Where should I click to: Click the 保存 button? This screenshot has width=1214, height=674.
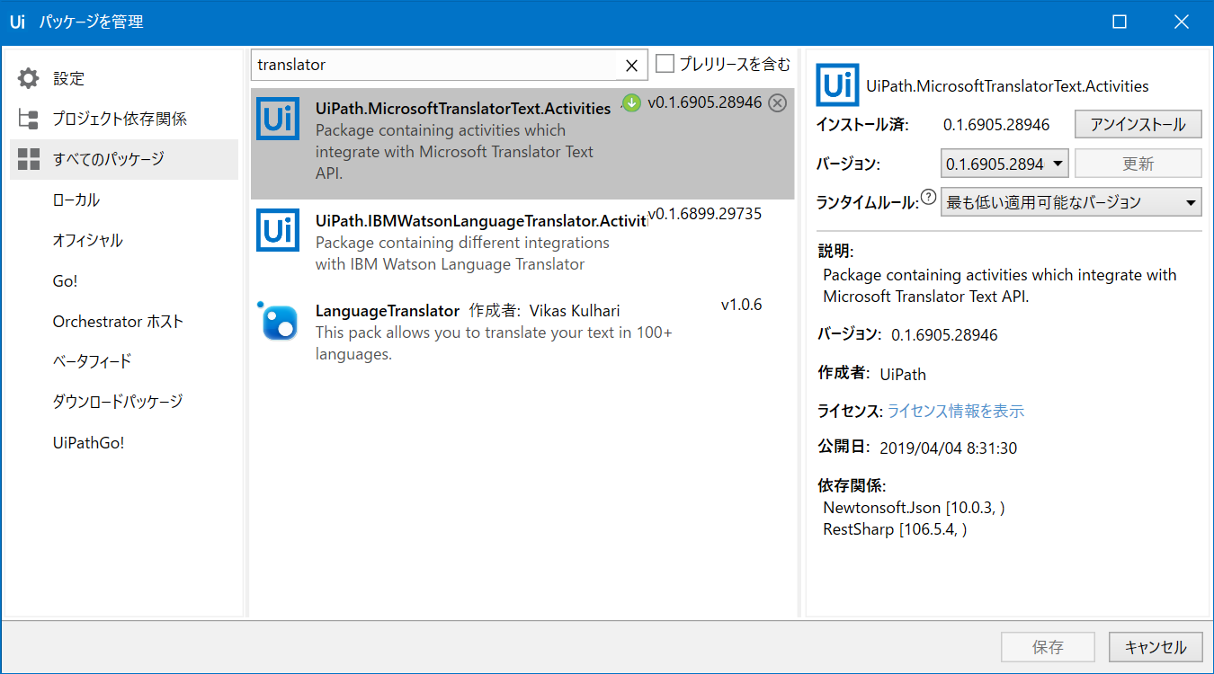1049,647
